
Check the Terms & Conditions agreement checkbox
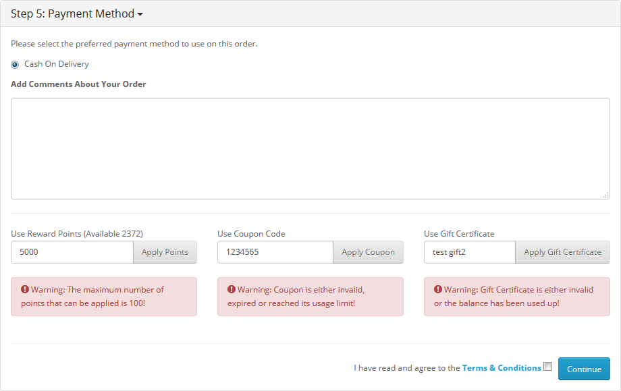tap(547, 367)
